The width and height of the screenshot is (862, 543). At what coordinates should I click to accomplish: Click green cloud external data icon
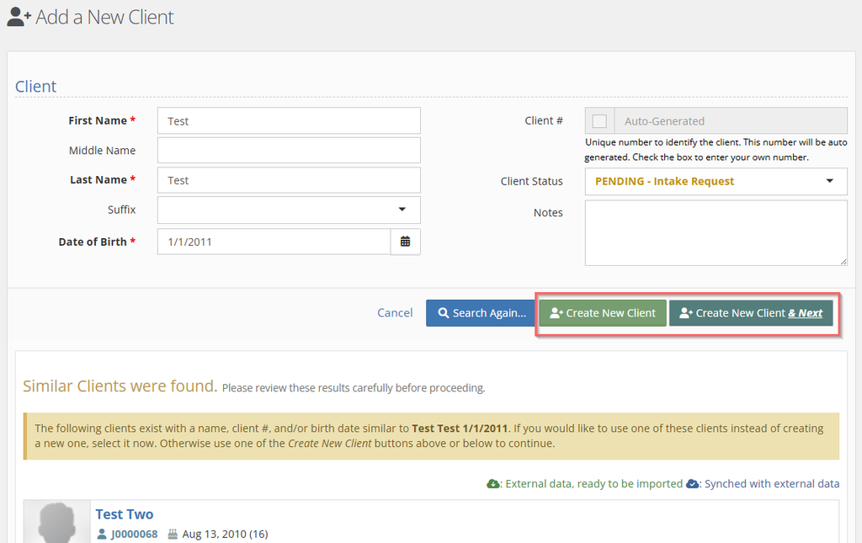[x=493, y=483]
